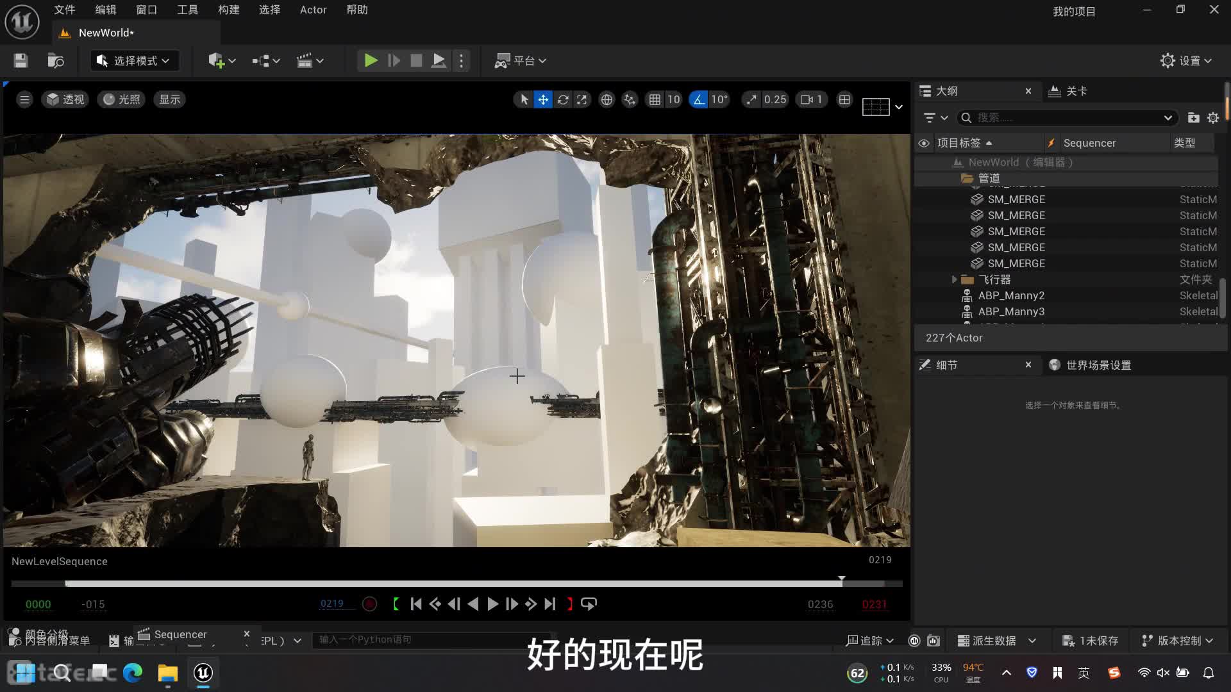Click the eject button in the toolbar
The width and height of the screenshot is (1231, 692).
(x=439, y=61)
